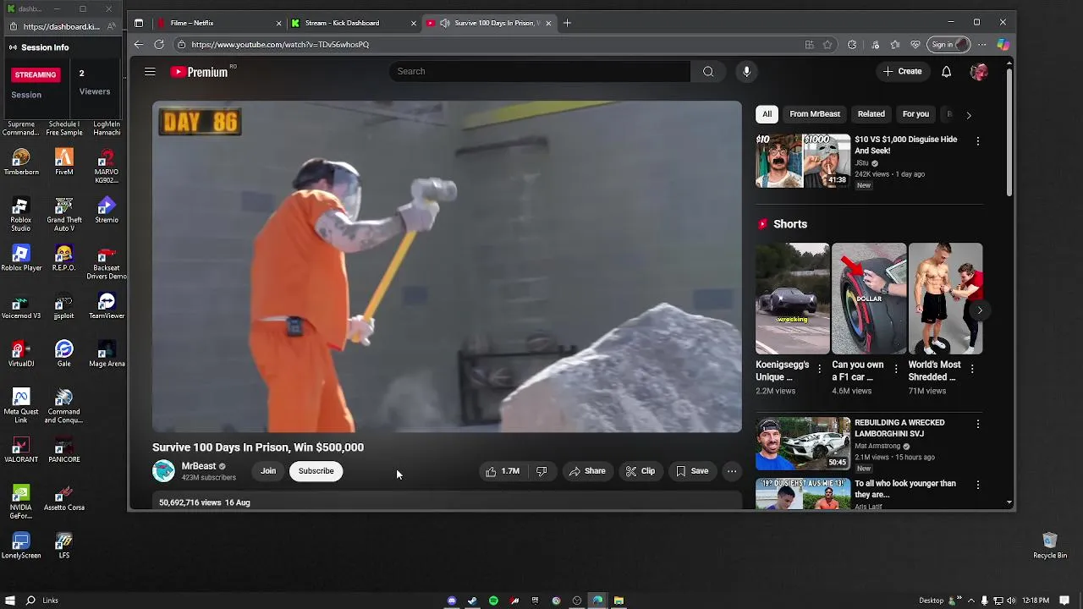Select the VALORANT desktop icon

(21, 450)
